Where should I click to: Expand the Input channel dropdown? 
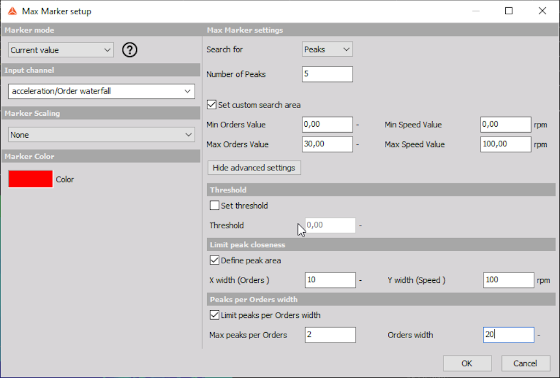click(101, 91)
